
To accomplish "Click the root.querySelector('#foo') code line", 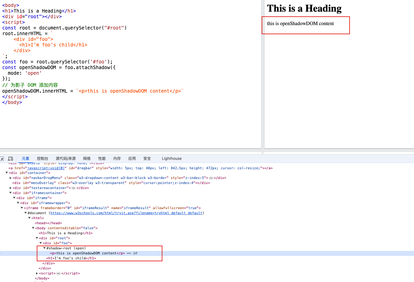I will pos(57,62).
